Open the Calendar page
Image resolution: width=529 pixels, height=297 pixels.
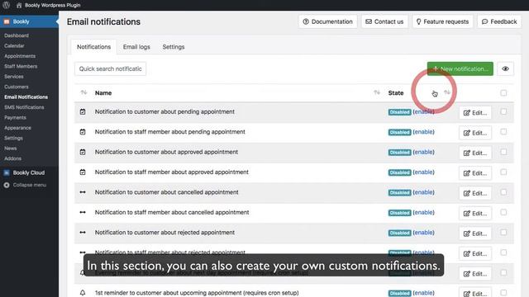tap(14, 46)
